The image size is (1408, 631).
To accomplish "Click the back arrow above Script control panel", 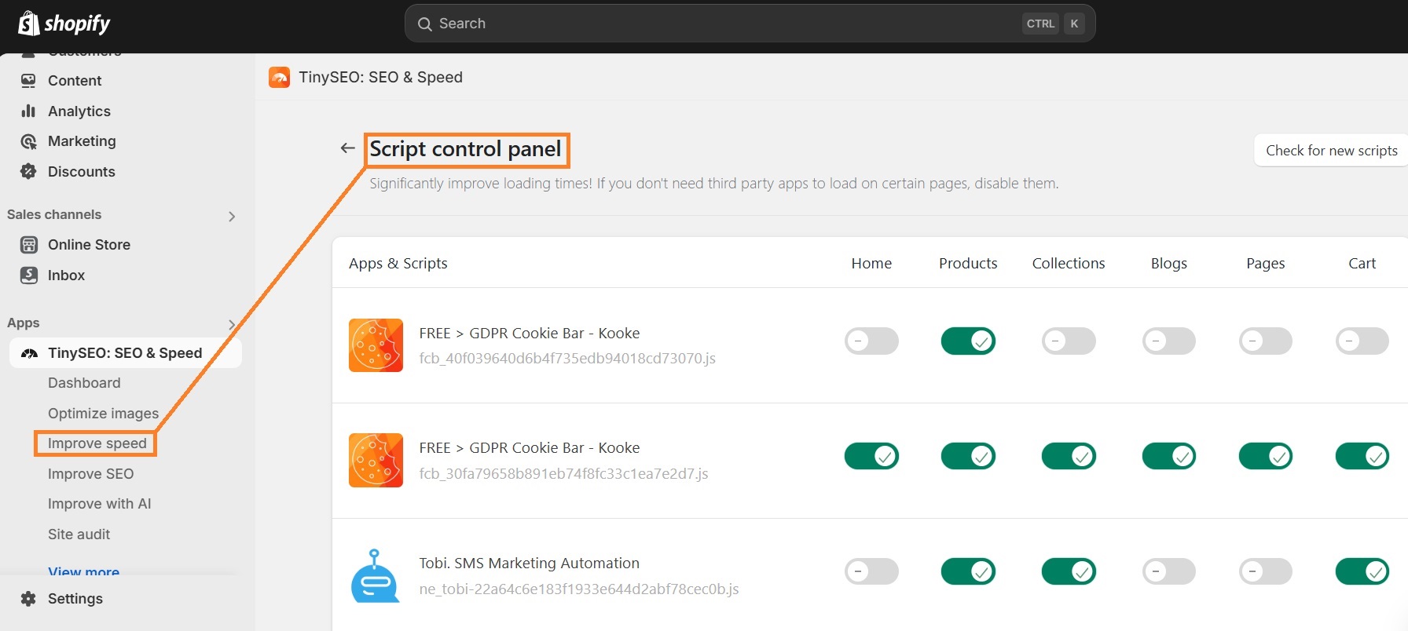I will [x=347, y=148].
